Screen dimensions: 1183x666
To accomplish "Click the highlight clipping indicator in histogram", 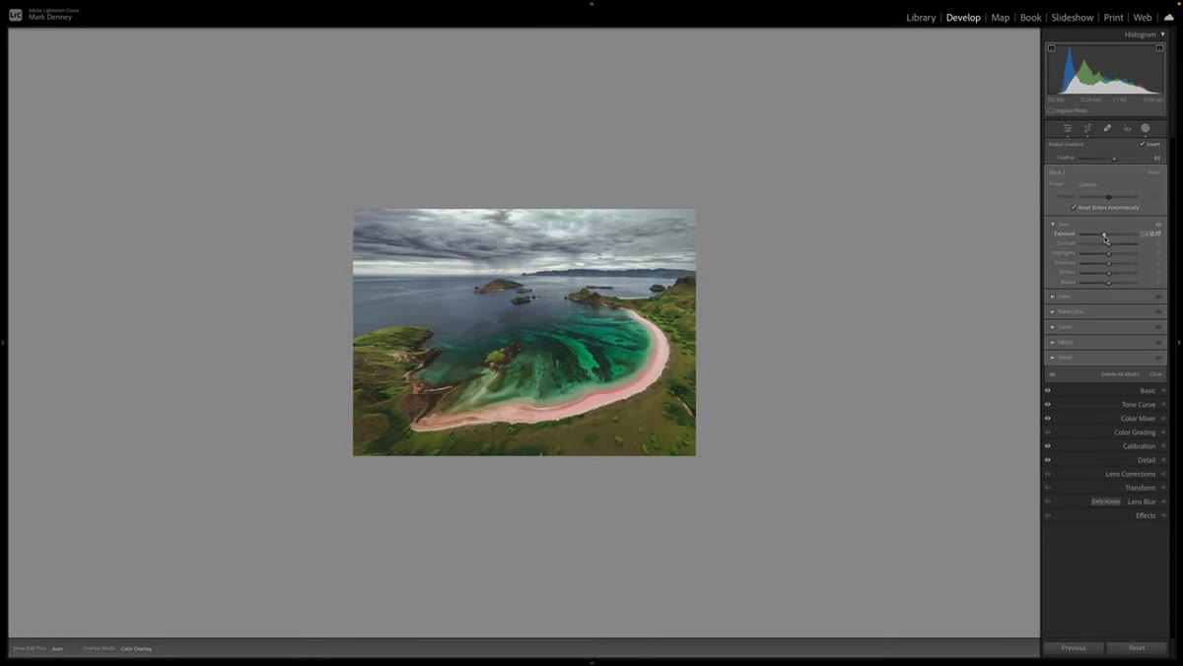I will point(1160,48).
